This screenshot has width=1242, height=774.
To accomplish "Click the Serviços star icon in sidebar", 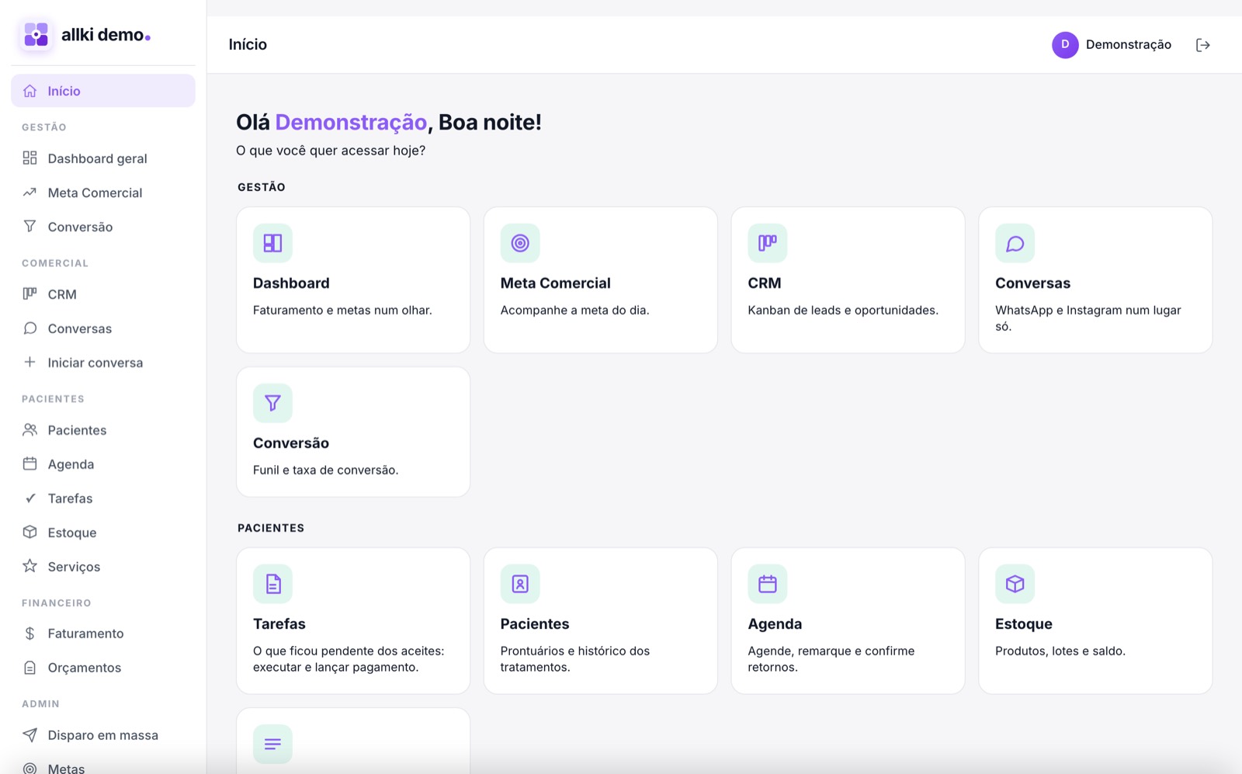I will click(x=30, y=566).
